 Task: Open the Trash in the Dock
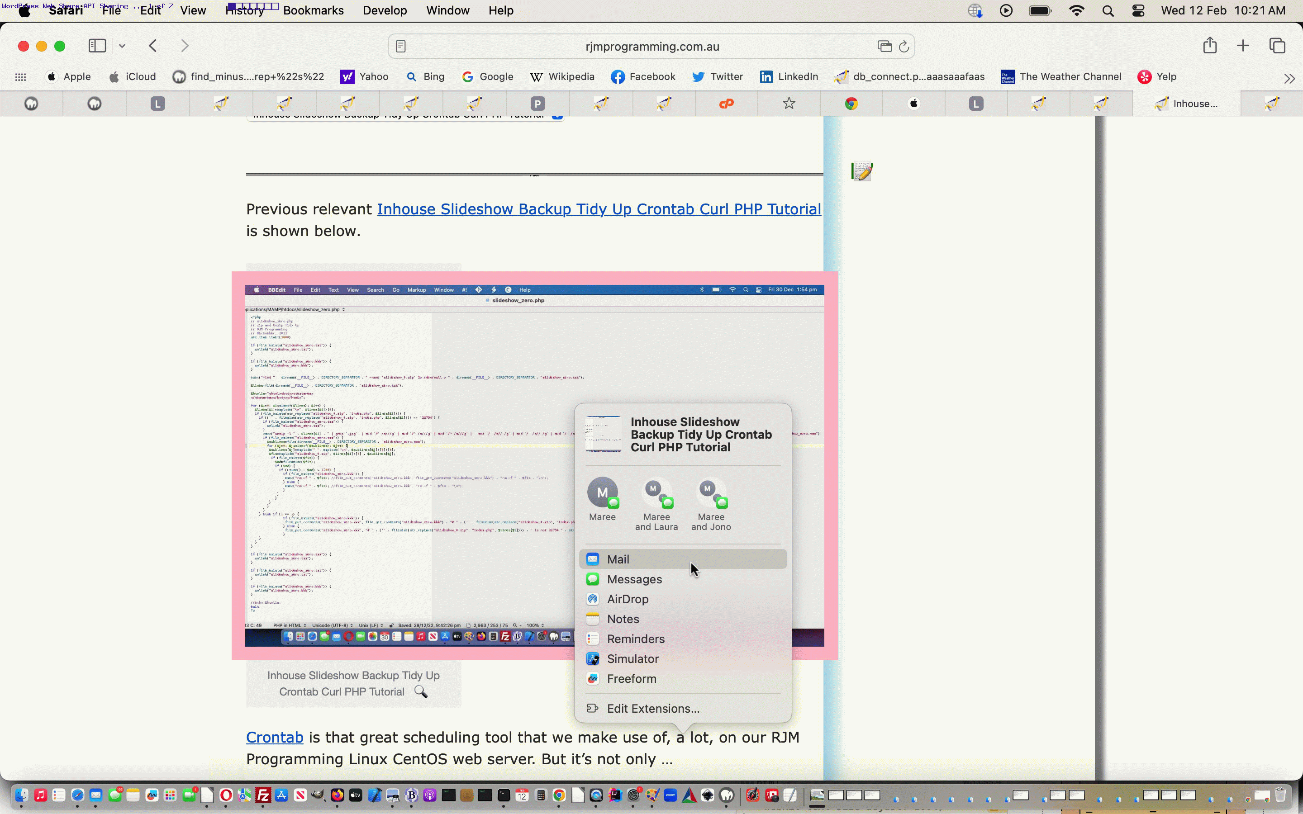click(1280, 795)
